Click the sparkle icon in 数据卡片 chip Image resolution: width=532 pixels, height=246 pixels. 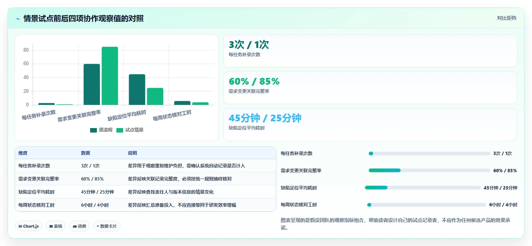click(x=98, y=226)
